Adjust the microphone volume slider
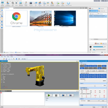Image resolution: width=108 pixels, height=108 pixels. (x=99, y=50)
